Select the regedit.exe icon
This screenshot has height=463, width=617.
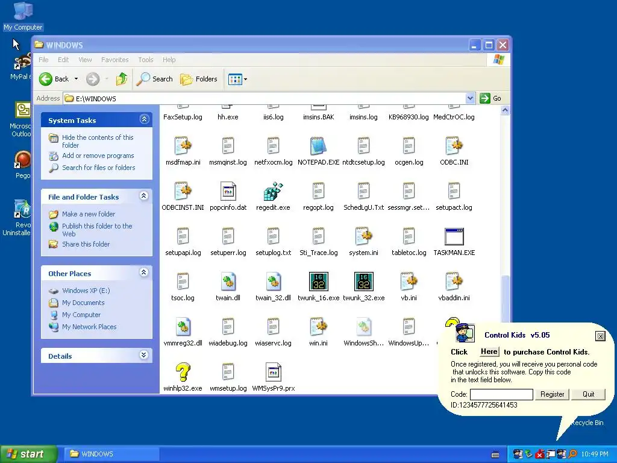pyautogui.click(x=273, y=191)
